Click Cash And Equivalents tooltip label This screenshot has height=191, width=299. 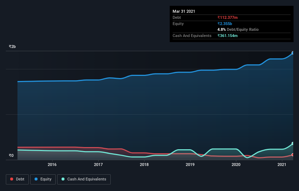point(192,36)
